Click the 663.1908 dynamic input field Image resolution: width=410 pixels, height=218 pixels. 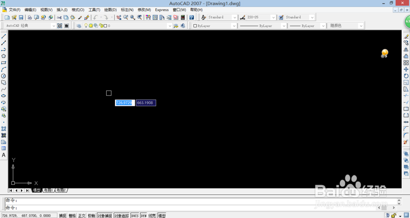coord(146,103)
